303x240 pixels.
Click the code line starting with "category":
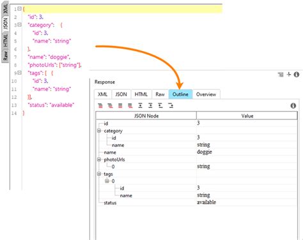(45, 25)
